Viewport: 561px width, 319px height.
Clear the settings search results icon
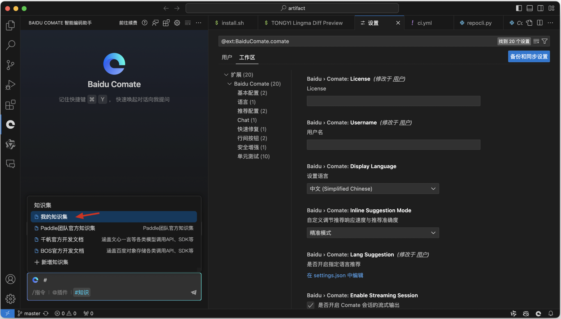coord(536,41)
